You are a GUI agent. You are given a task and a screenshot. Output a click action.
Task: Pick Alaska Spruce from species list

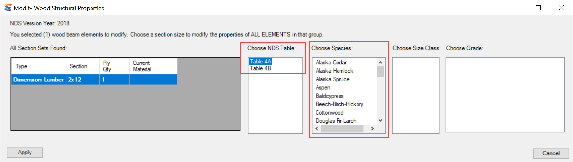pyautogui.click(x=332, y=79)
